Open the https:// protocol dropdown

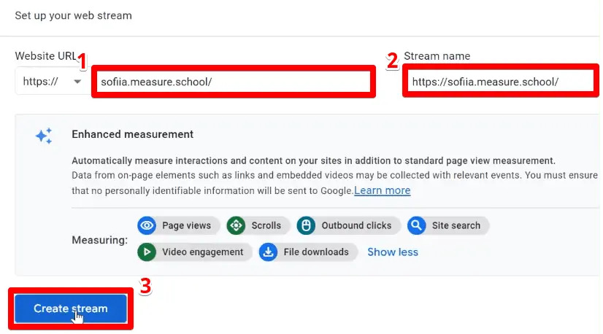[x=52, y=82]
